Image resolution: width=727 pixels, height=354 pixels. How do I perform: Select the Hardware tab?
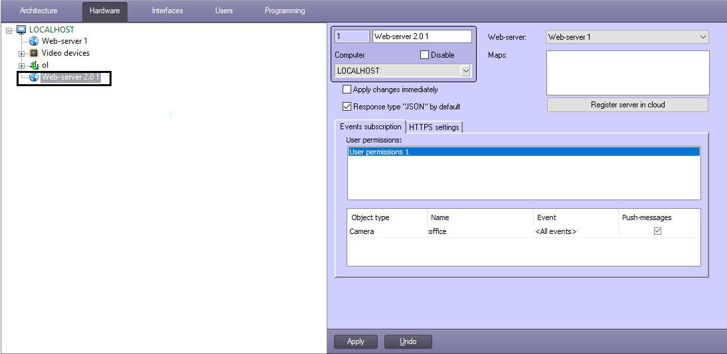click(105, 11)
